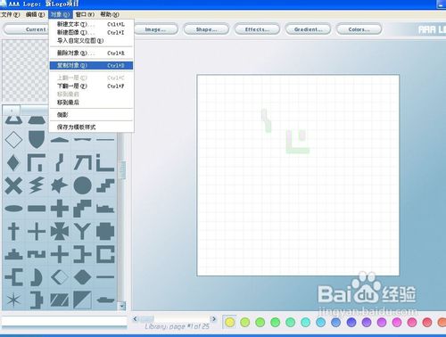Click the 倒影 menu option
Screen dimensions: 446x337
coord(91,115)
